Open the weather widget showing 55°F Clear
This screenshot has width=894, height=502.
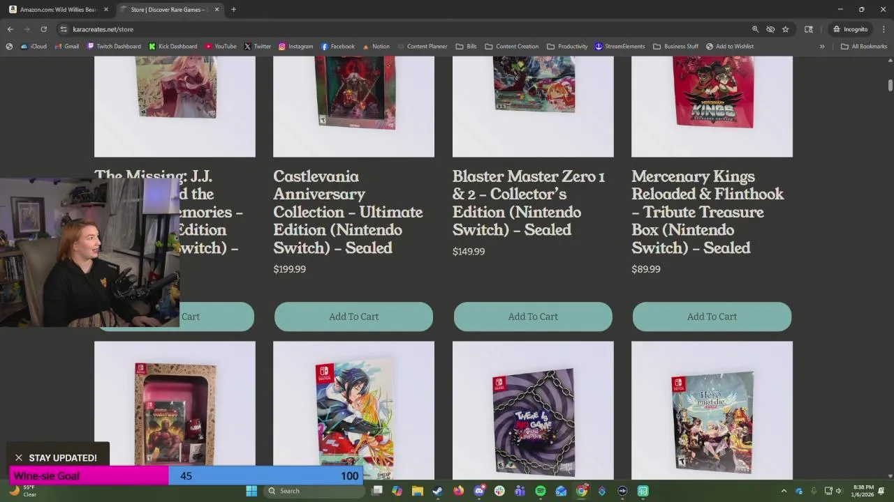(x=22, y=491)
